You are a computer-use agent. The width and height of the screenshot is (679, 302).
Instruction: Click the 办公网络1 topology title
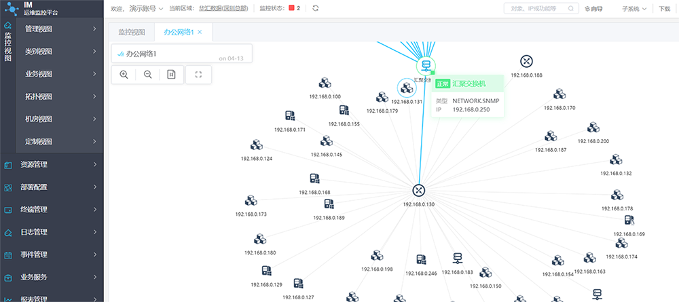141,54
